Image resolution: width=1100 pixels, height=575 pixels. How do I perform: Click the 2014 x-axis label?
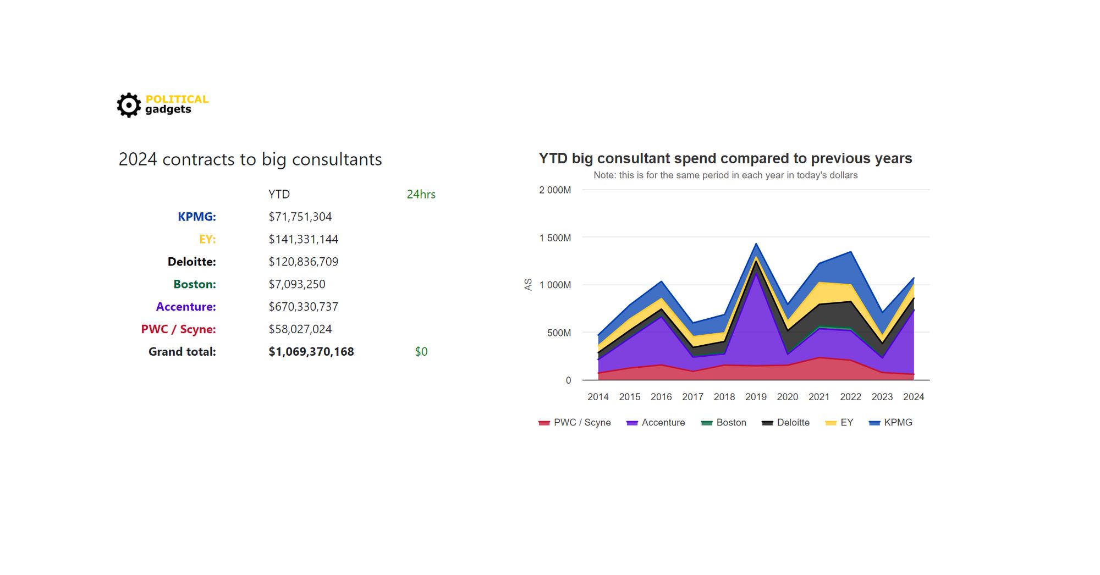point(598,397)
